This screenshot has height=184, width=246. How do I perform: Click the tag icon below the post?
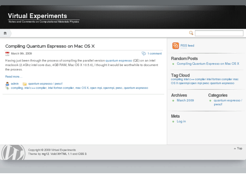7,88
